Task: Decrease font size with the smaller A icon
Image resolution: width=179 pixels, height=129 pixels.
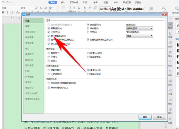Action: pyautogui.click(x=41, y=8)
